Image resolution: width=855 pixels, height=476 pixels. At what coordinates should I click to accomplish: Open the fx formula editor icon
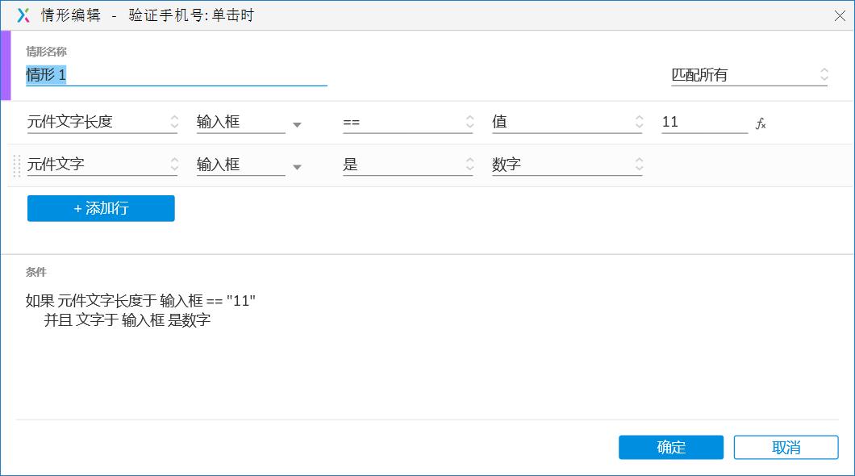click(x=761, y=123)
